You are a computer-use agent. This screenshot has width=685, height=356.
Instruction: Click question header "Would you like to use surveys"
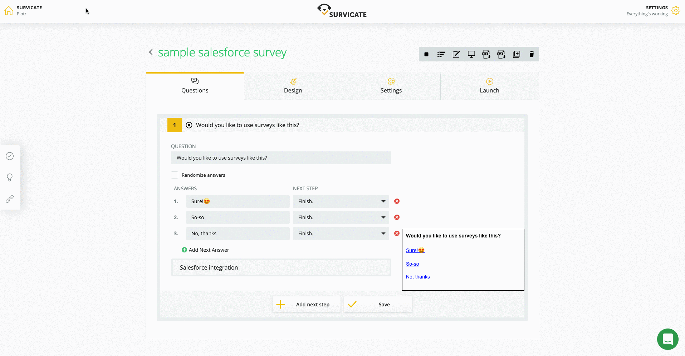pyautogui.click(x=248, y=125)
